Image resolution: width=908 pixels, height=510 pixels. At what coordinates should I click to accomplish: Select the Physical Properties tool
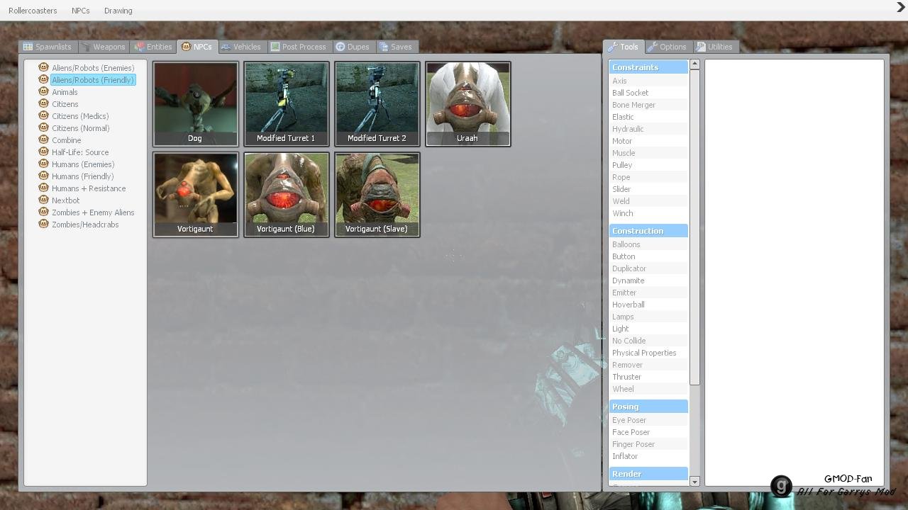648,353
